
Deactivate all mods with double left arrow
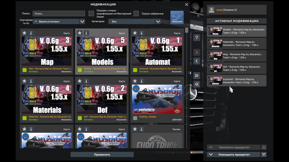[197, 84]
